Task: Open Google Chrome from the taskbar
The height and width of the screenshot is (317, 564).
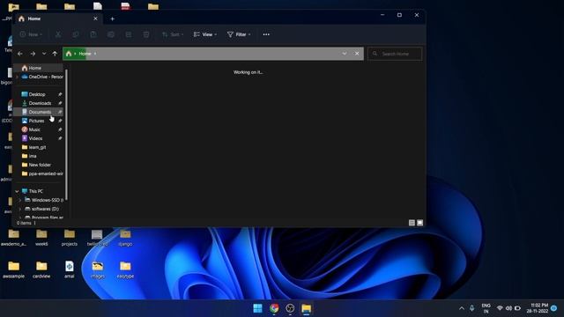Action: 274,308
